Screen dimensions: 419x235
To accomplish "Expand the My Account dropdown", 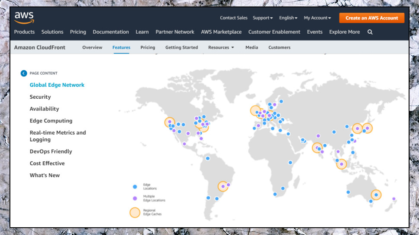I will click(x=317, y=18).
